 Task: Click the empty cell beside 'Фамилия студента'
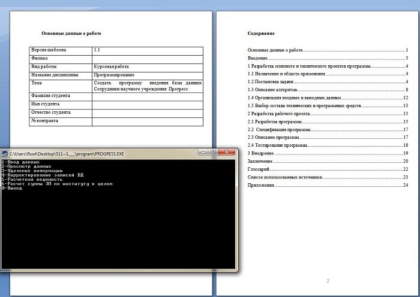point(148,97)
